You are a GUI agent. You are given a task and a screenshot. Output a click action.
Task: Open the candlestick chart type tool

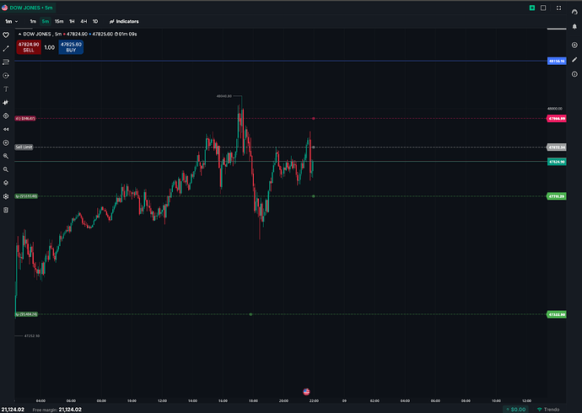(6, 102)
